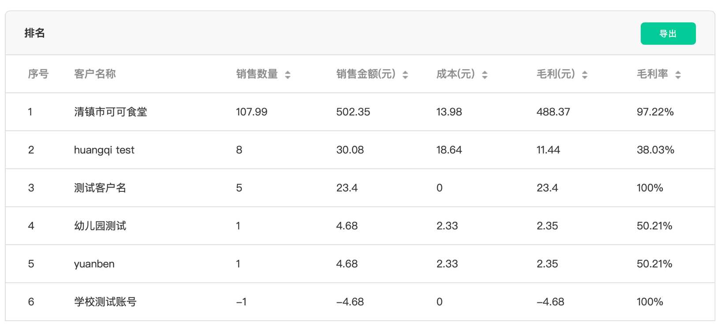Viewport: 721px width, 330px height.
Task: Click customer 测试客户名 in row 3
Action: pyautogui.click(x=100, y=188)
